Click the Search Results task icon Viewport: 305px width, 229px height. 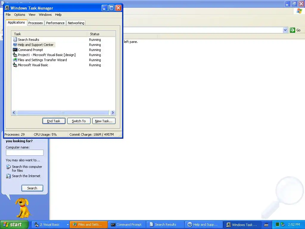(15, 39)
